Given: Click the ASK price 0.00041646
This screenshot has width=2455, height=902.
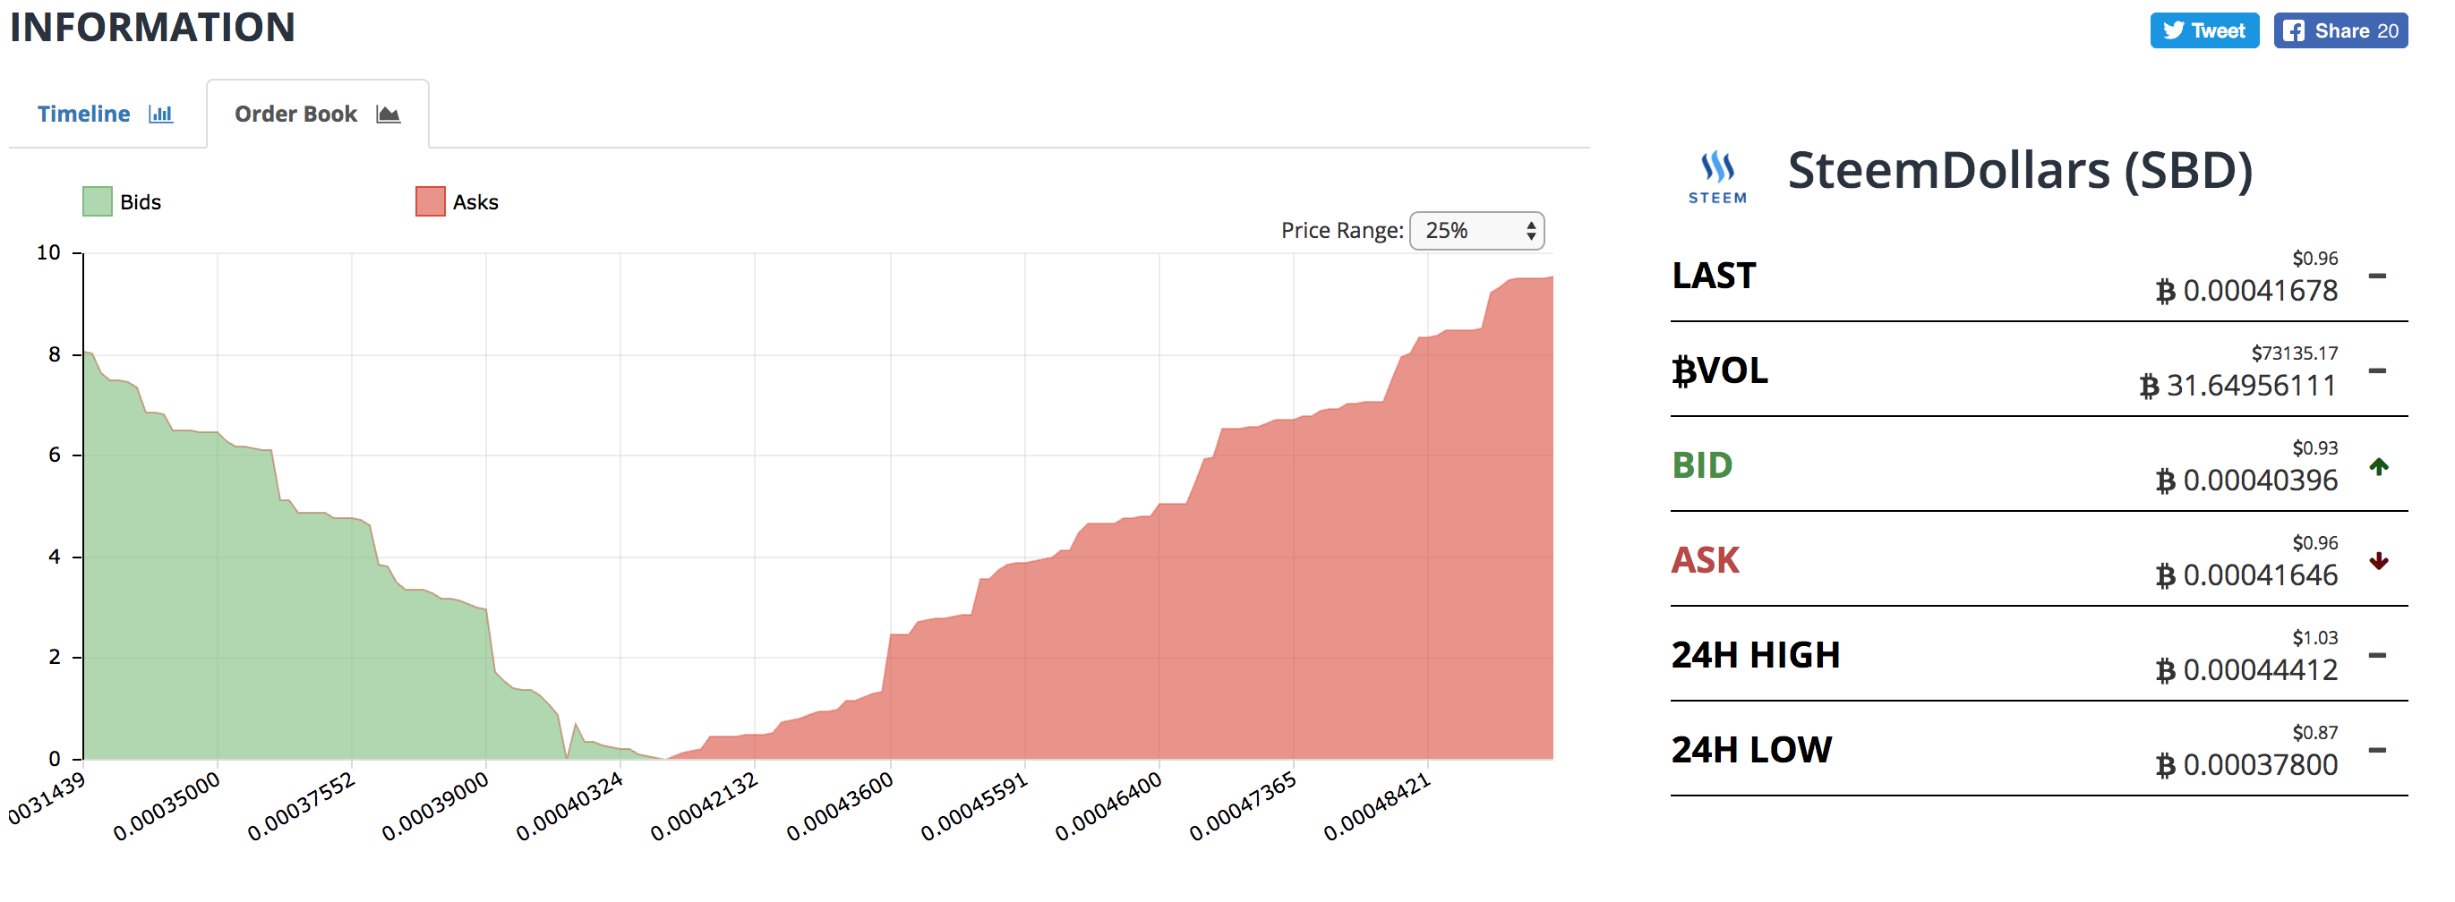Looking at the screenshot, I should (2260, 575).
